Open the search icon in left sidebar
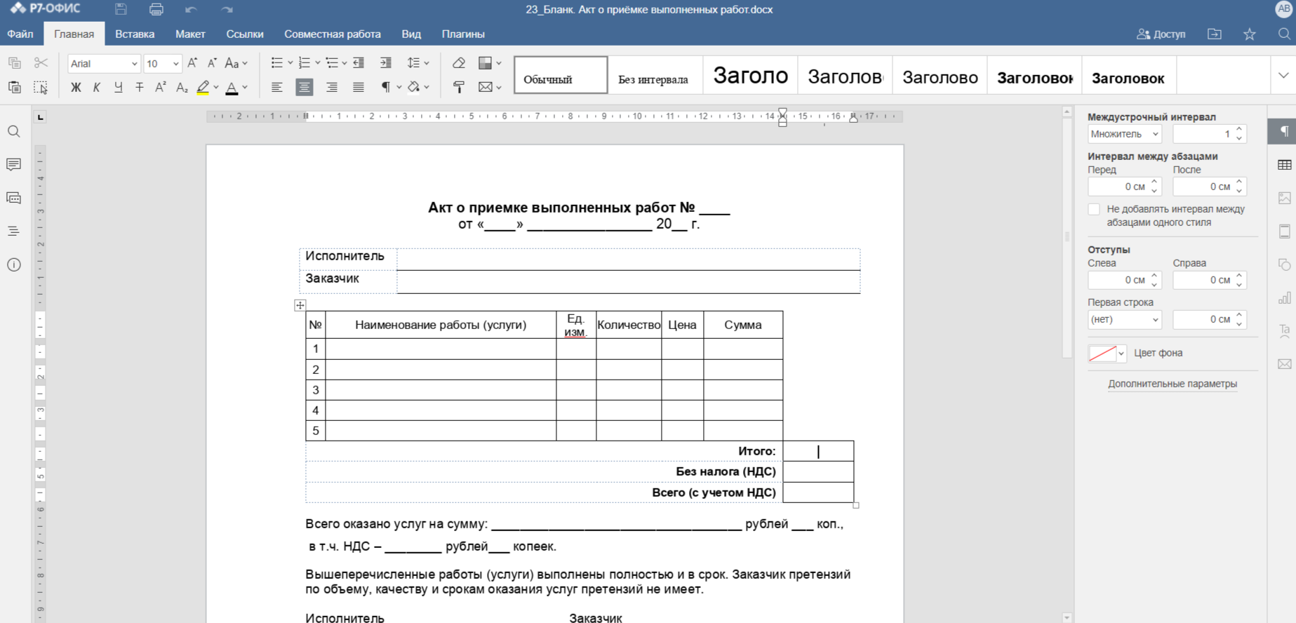The width and height of the screenshot is (1296, 623). coord(13,131)
